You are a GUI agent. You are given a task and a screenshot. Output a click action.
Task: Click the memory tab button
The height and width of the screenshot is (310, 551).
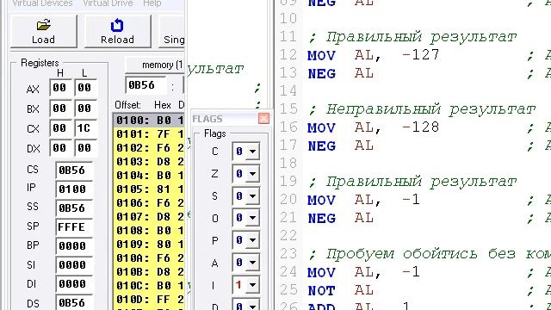[x=155, y=65]
